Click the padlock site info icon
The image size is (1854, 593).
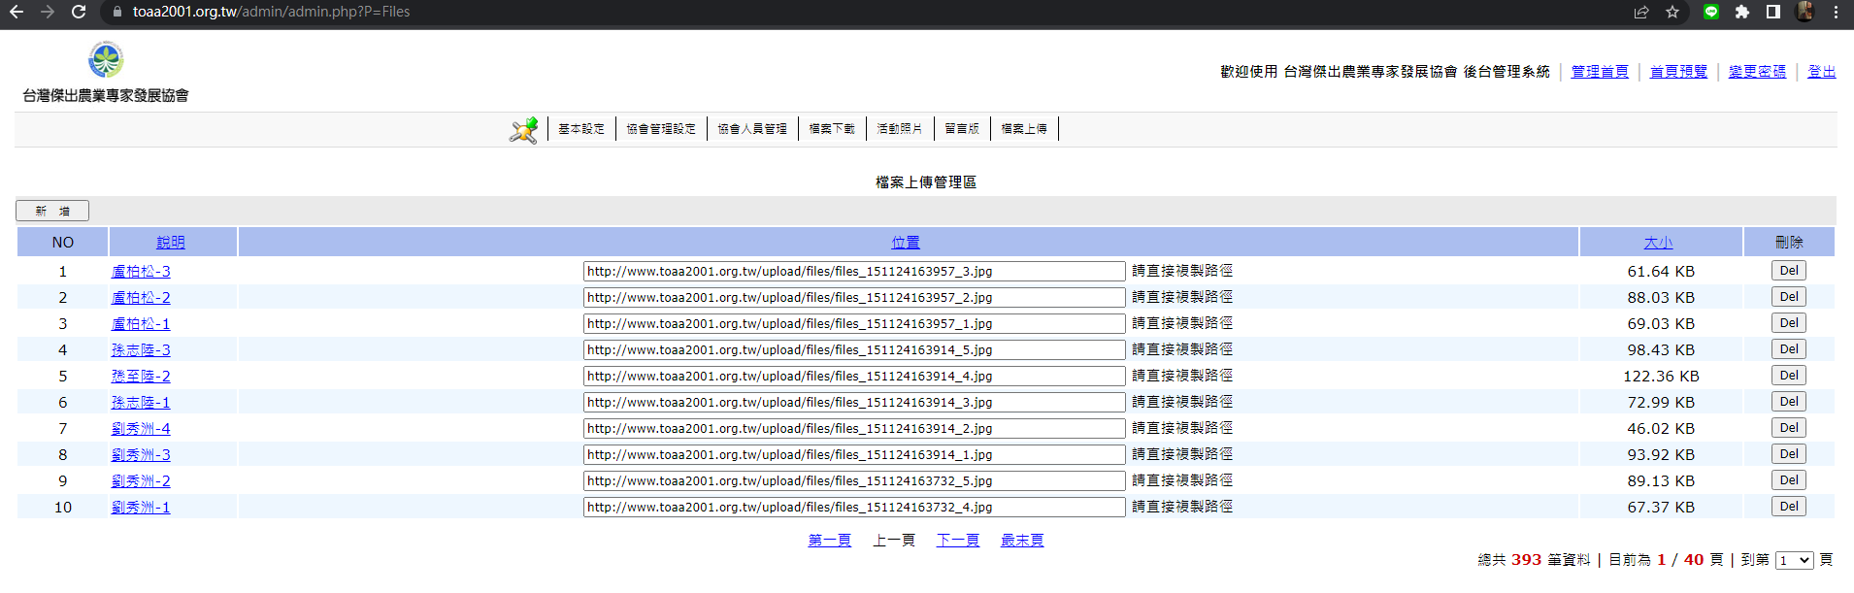point(117,12)
